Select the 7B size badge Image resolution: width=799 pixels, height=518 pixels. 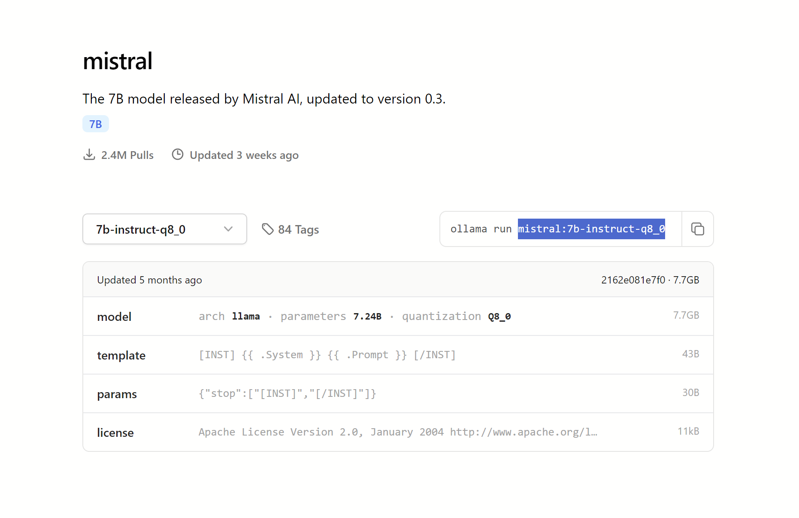(x=96, y=124)
